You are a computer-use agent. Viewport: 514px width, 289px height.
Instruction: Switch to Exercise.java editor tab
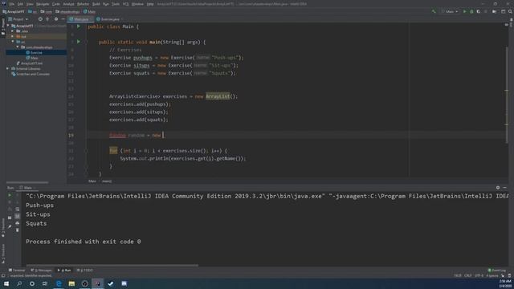pyautogui.click(x=109, y=19)
